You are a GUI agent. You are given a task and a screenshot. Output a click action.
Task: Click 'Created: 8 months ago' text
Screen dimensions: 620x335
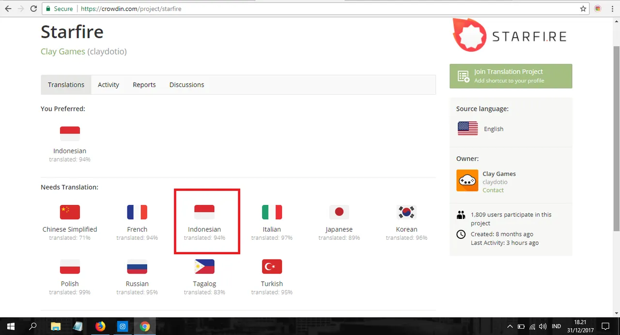(x=502, y=234)
